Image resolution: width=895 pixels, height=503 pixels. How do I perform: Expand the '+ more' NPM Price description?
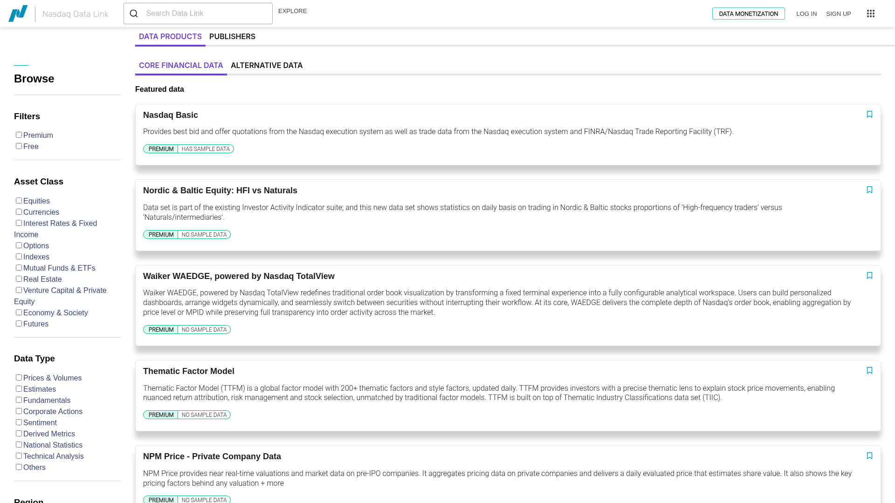(x=272, y=483)
